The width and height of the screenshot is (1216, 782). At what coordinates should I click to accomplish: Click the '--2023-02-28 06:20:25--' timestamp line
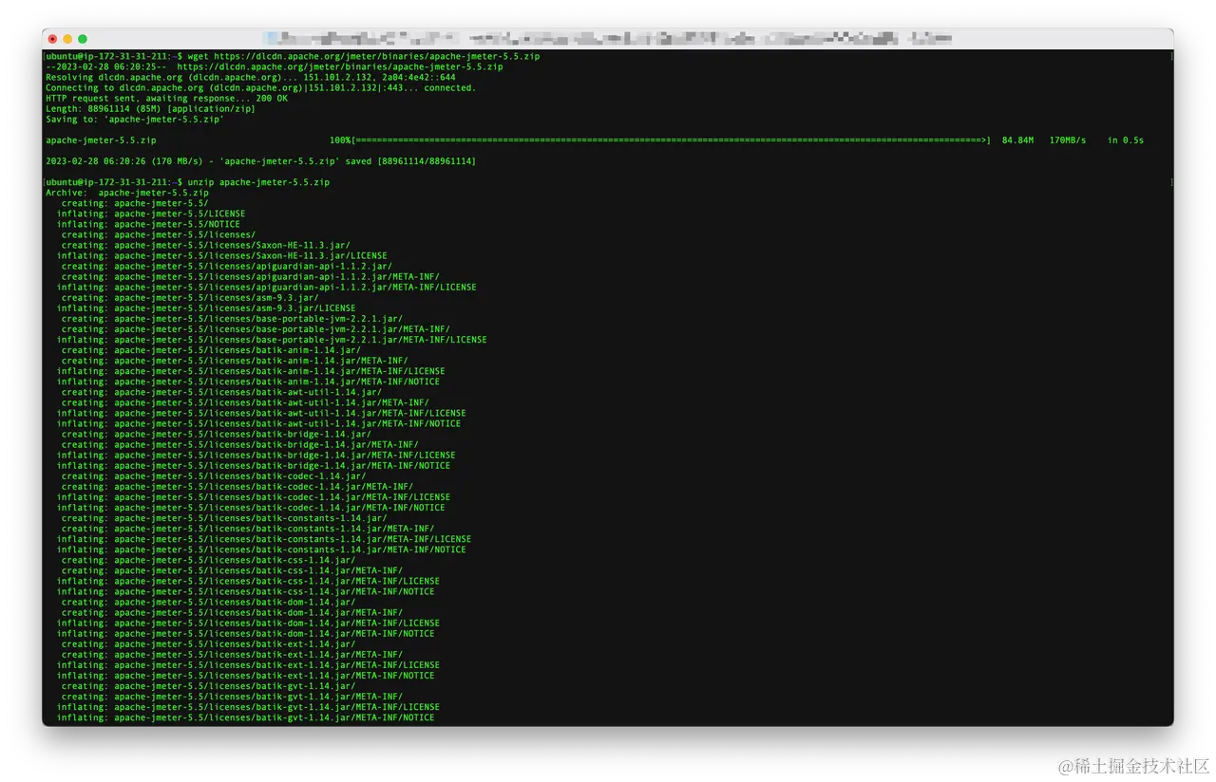tap(275, 67)
